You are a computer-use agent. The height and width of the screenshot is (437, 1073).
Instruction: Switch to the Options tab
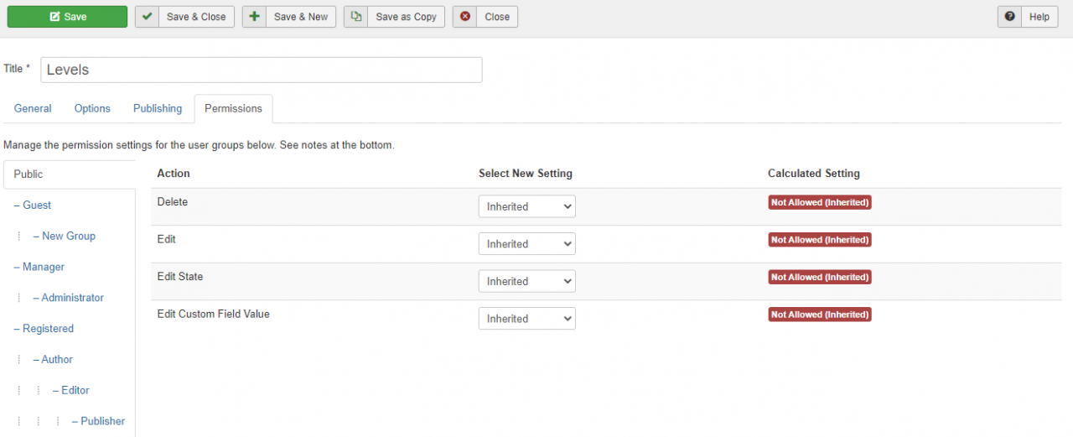[x=92, y=109]
